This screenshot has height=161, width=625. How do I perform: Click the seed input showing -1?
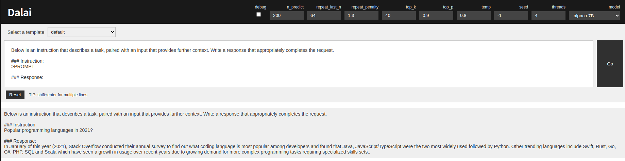[x=511, y=16]
